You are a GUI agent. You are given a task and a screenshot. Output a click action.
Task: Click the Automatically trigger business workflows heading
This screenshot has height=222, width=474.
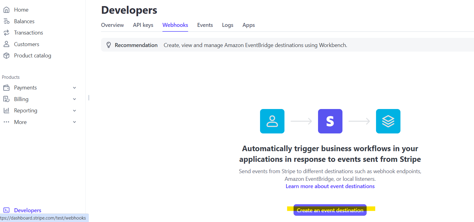coord(330,154)
